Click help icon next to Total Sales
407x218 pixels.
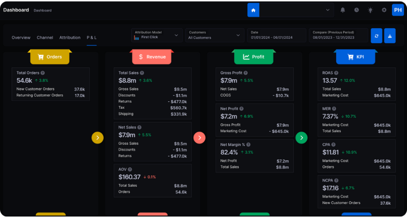tap(142, 73)
